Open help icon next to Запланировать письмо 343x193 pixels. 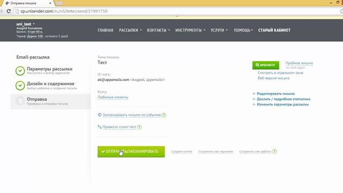click(164, 115)
